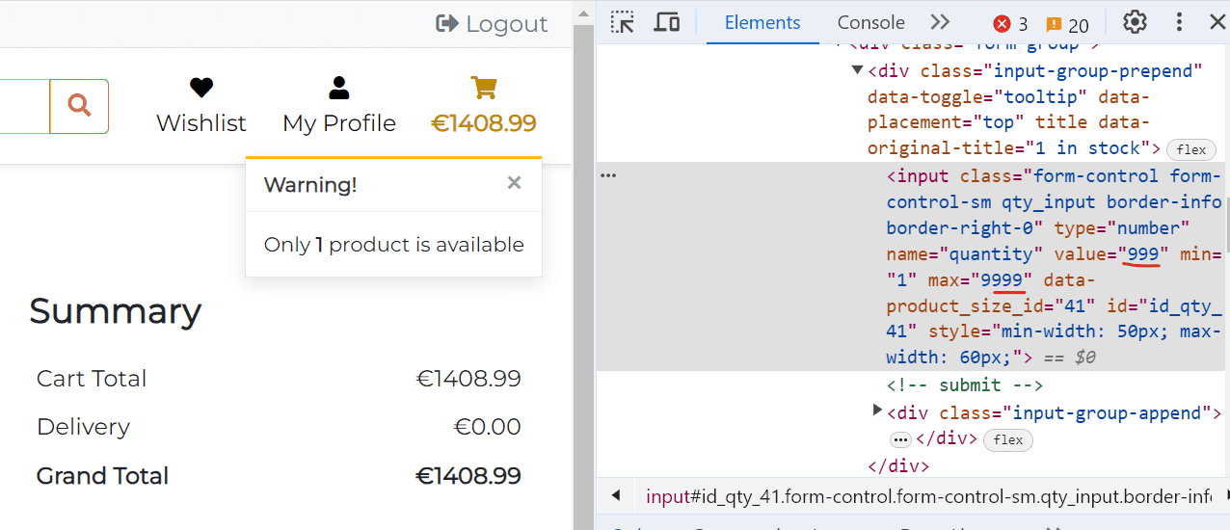Dismiss the Warning popup
This screenshot has width=1230, height=530.
[x=515, y=183]
